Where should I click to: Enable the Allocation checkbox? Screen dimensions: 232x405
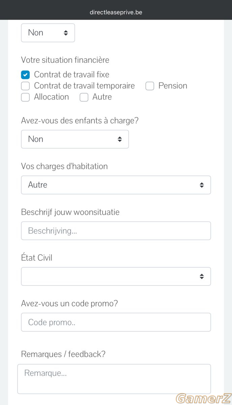(25, 97)
